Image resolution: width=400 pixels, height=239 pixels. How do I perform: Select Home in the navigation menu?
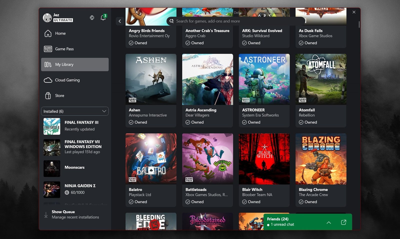(x=60, y=33)
